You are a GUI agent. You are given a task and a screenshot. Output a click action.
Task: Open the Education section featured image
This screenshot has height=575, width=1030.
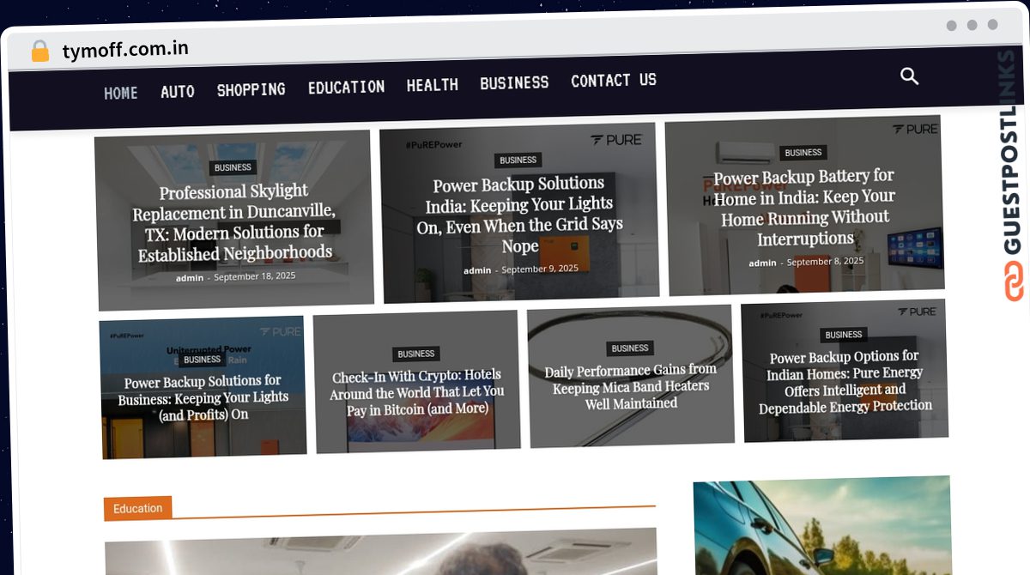[381, 552]
